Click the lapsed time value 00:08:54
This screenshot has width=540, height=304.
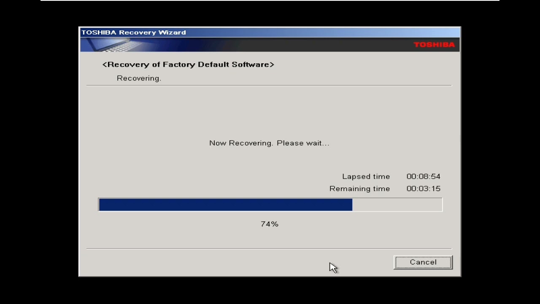pyautogui.click(x=423, y=176)
